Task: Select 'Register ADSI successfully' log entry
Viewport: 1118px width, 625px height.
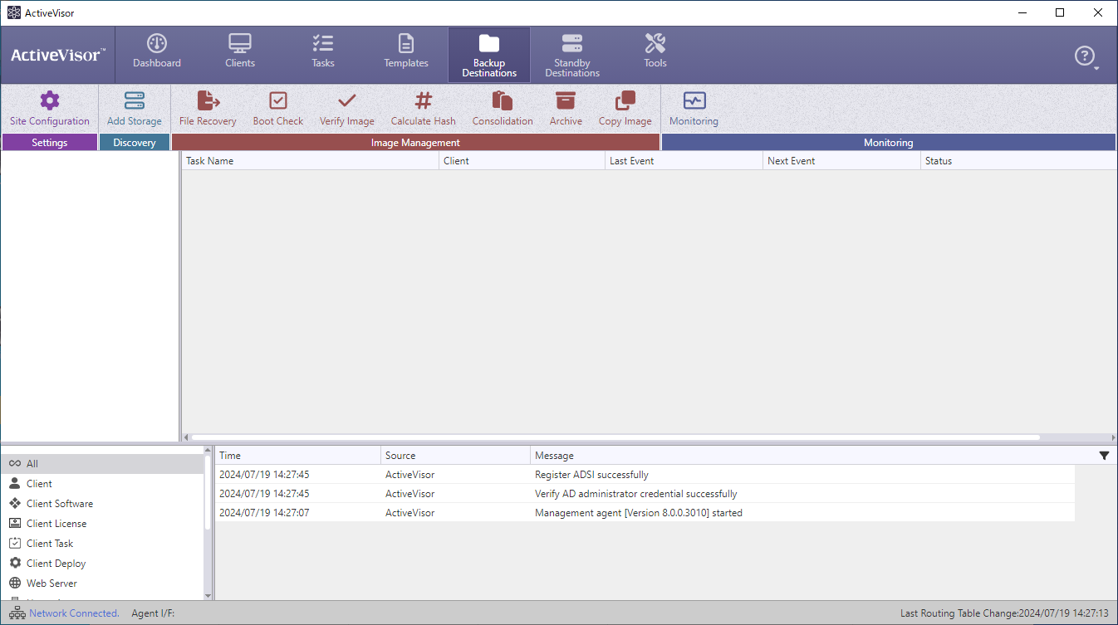Action: click(645, 475)
